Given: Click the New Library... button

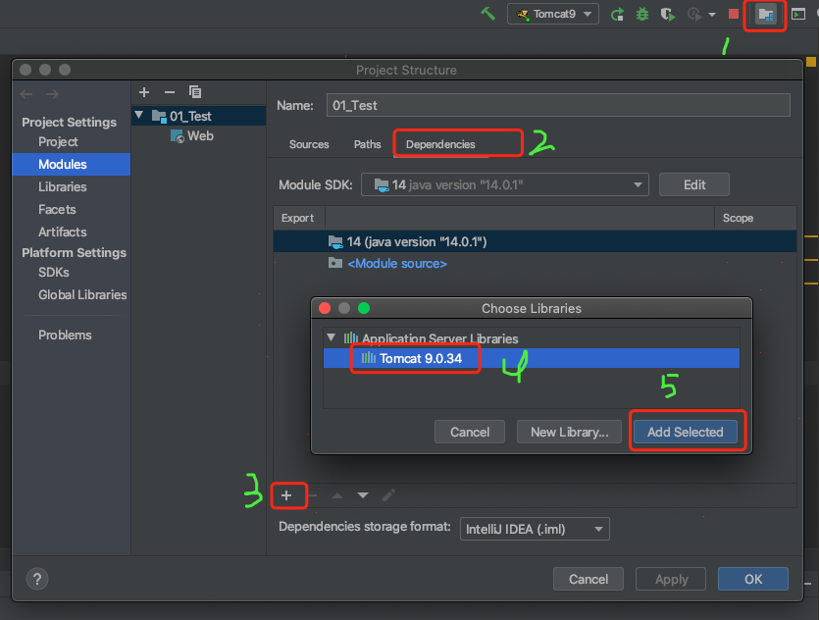Looking at the screenshot, I should pos(569,432).
